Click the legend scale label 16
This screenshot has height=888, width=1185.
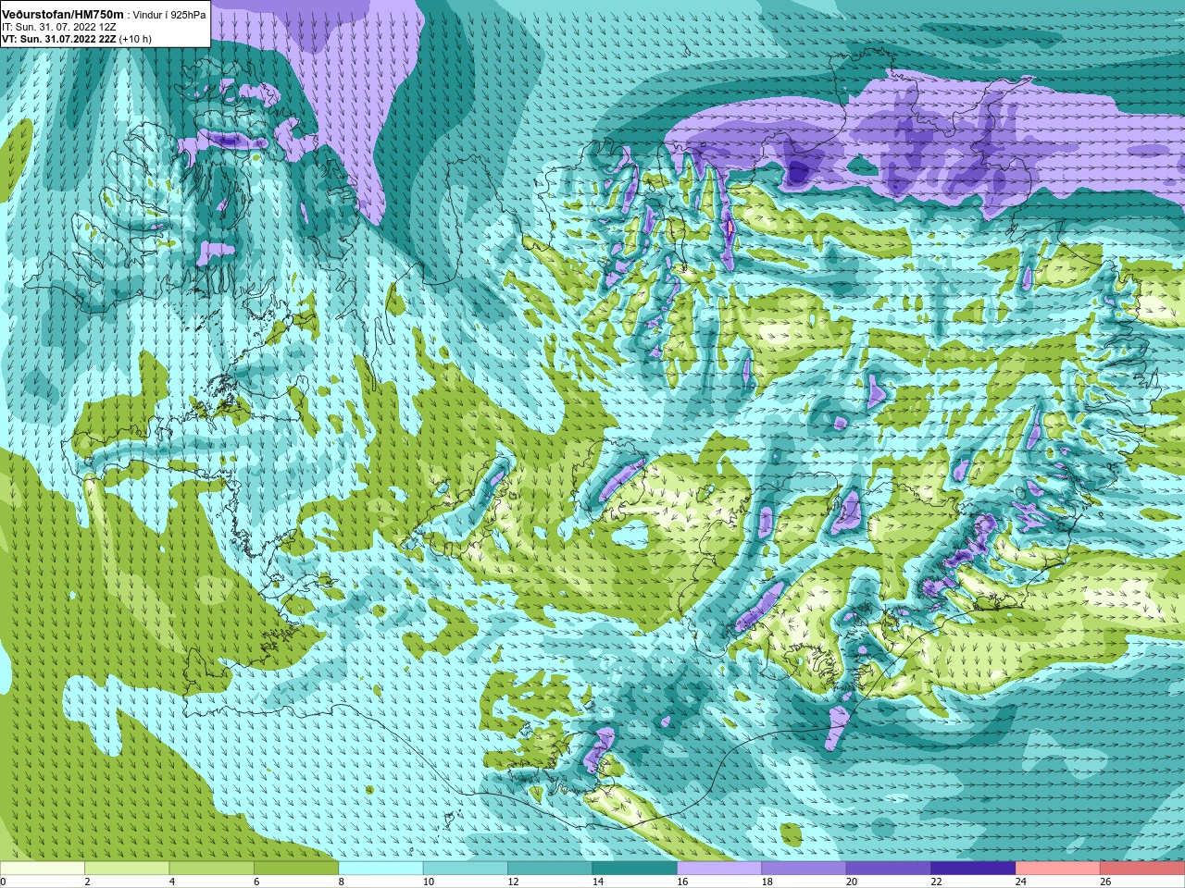[682, 882]
